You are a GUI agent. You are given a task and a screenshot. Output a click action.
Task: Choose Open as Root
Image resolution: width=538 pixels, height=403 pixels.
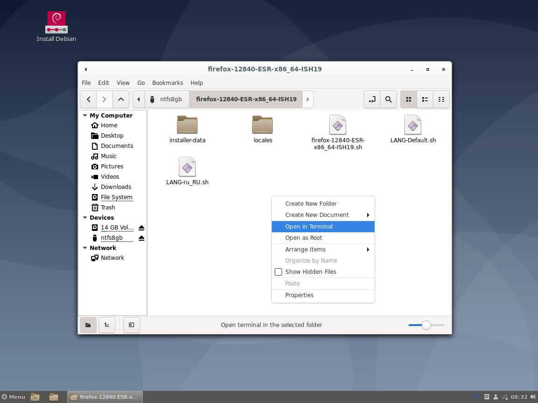[323, 238]
